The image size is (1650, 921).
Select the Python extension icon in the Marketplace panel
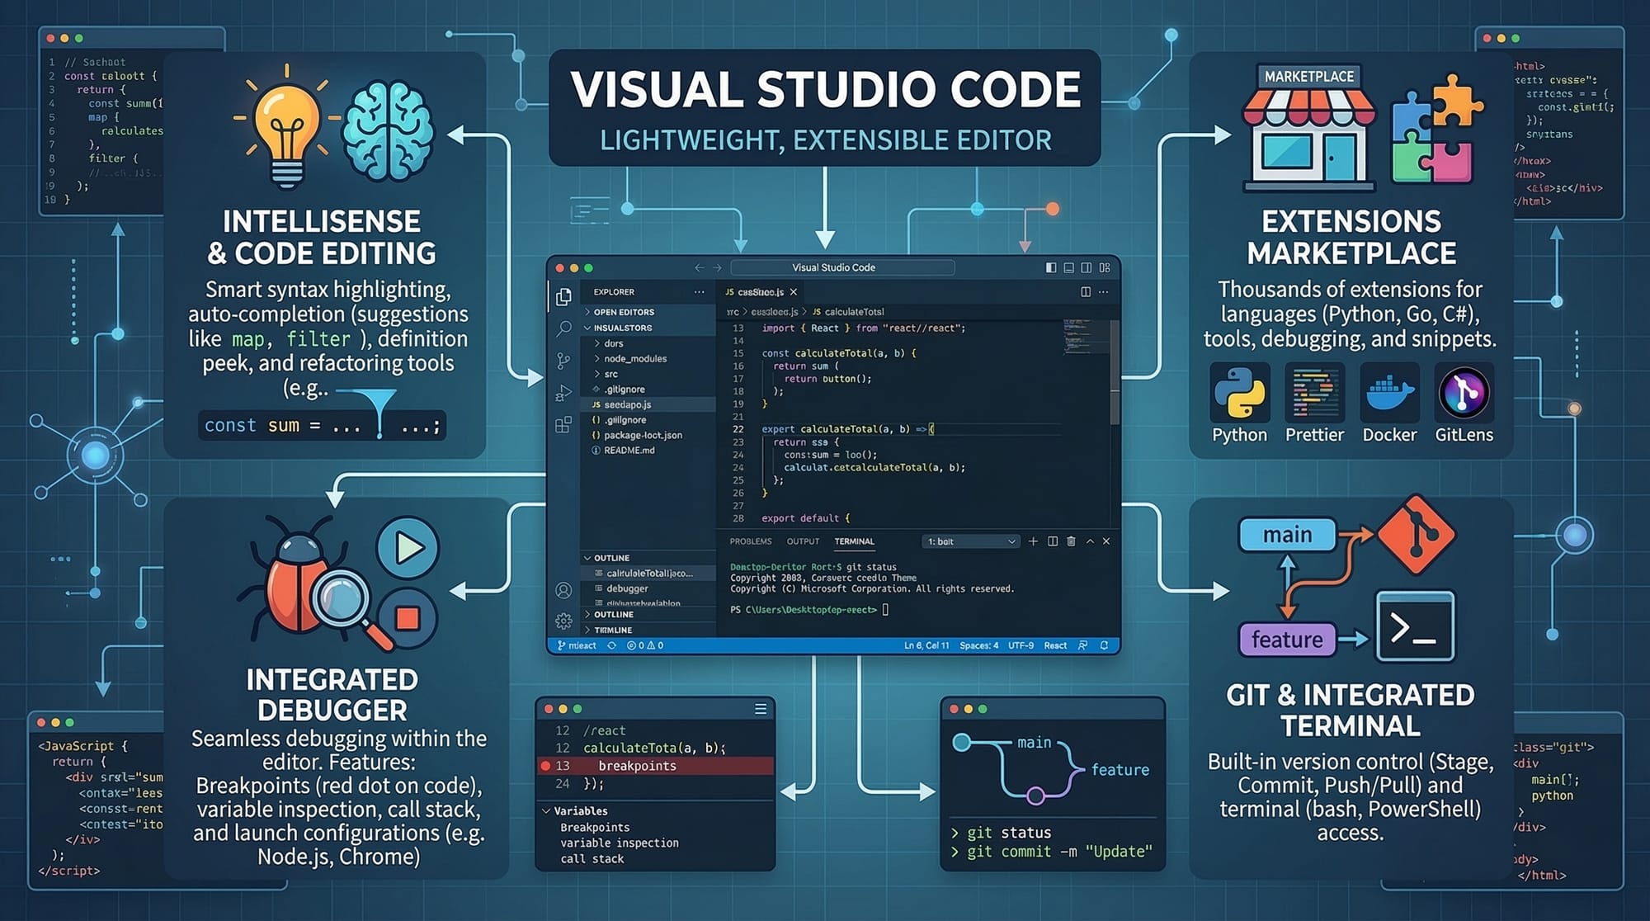1238,394
